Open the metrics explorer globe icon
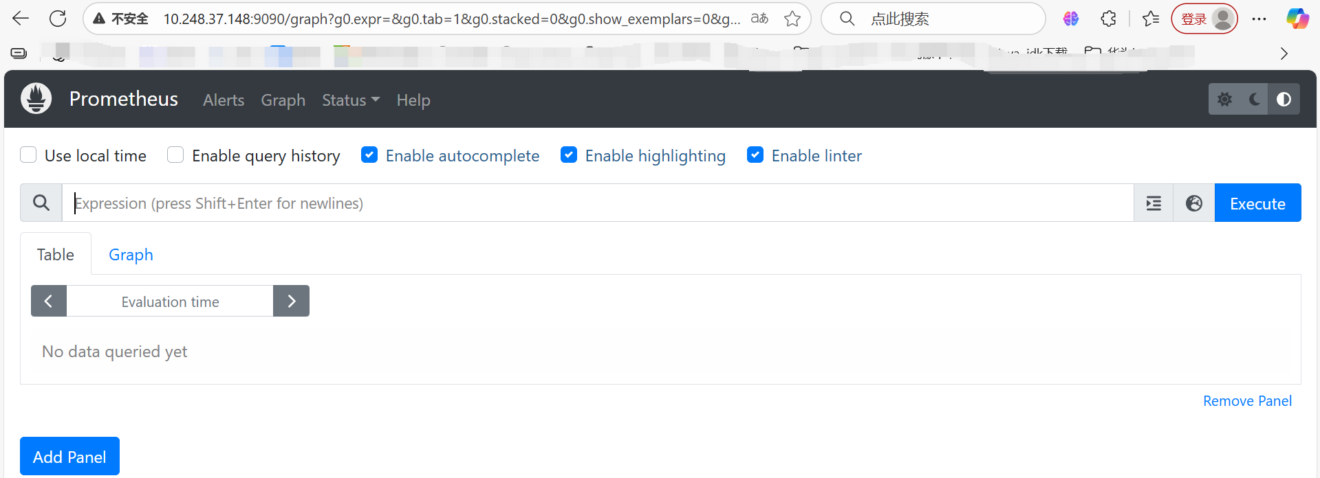 point(1193,203)
